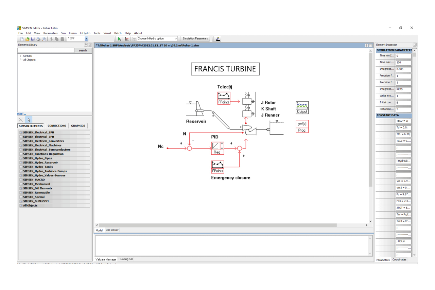Click the search button in Elements Library
The height and width of the screenshot is (290, 435).
point(83,50)
